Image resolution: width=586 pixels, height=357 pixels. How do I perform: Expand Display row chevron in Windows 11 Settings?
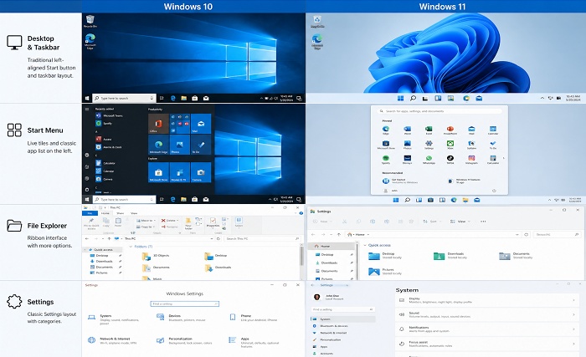pyautogui.click(x=573, y=300)
